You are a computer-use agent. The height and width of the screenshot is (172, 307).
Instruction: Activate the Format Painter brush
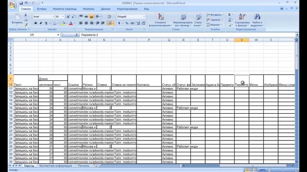pyautogui.click(x=25, y=25)
